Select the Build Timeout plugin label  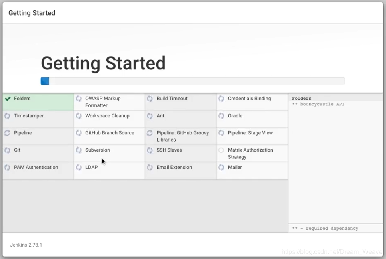[172, 99]
